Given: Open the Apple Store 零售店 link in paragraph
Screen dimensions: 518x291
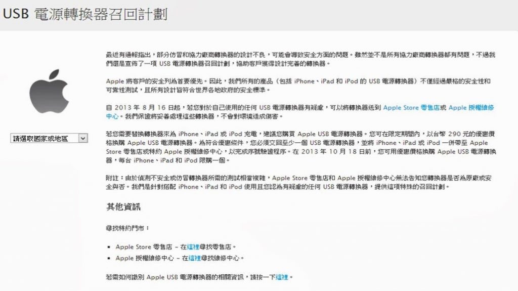Looking at the screenshot, I should coord(411,107).
